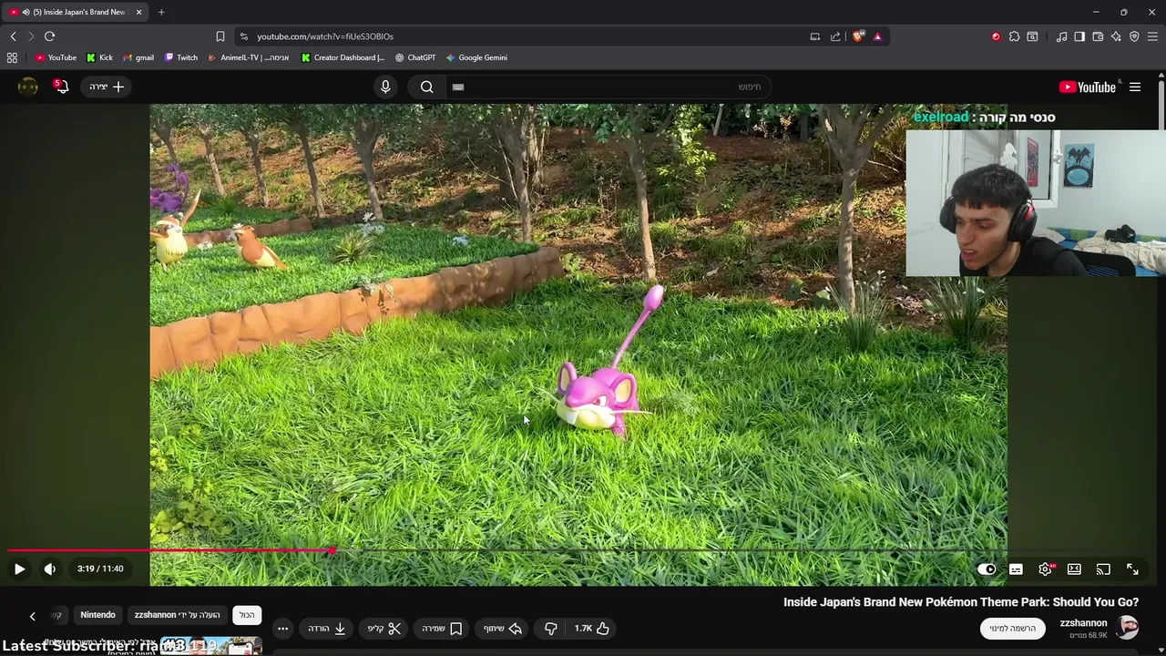Share the page with address bar share icon
Viewport: 1166px width, 656px height.
click(835, 36)
